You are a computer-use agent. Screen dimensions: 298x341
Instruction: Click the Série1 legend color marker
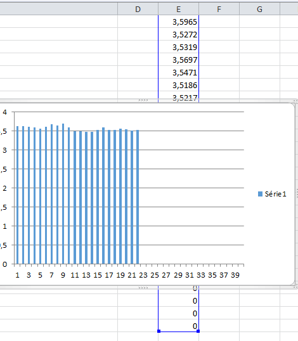(260, 194)
